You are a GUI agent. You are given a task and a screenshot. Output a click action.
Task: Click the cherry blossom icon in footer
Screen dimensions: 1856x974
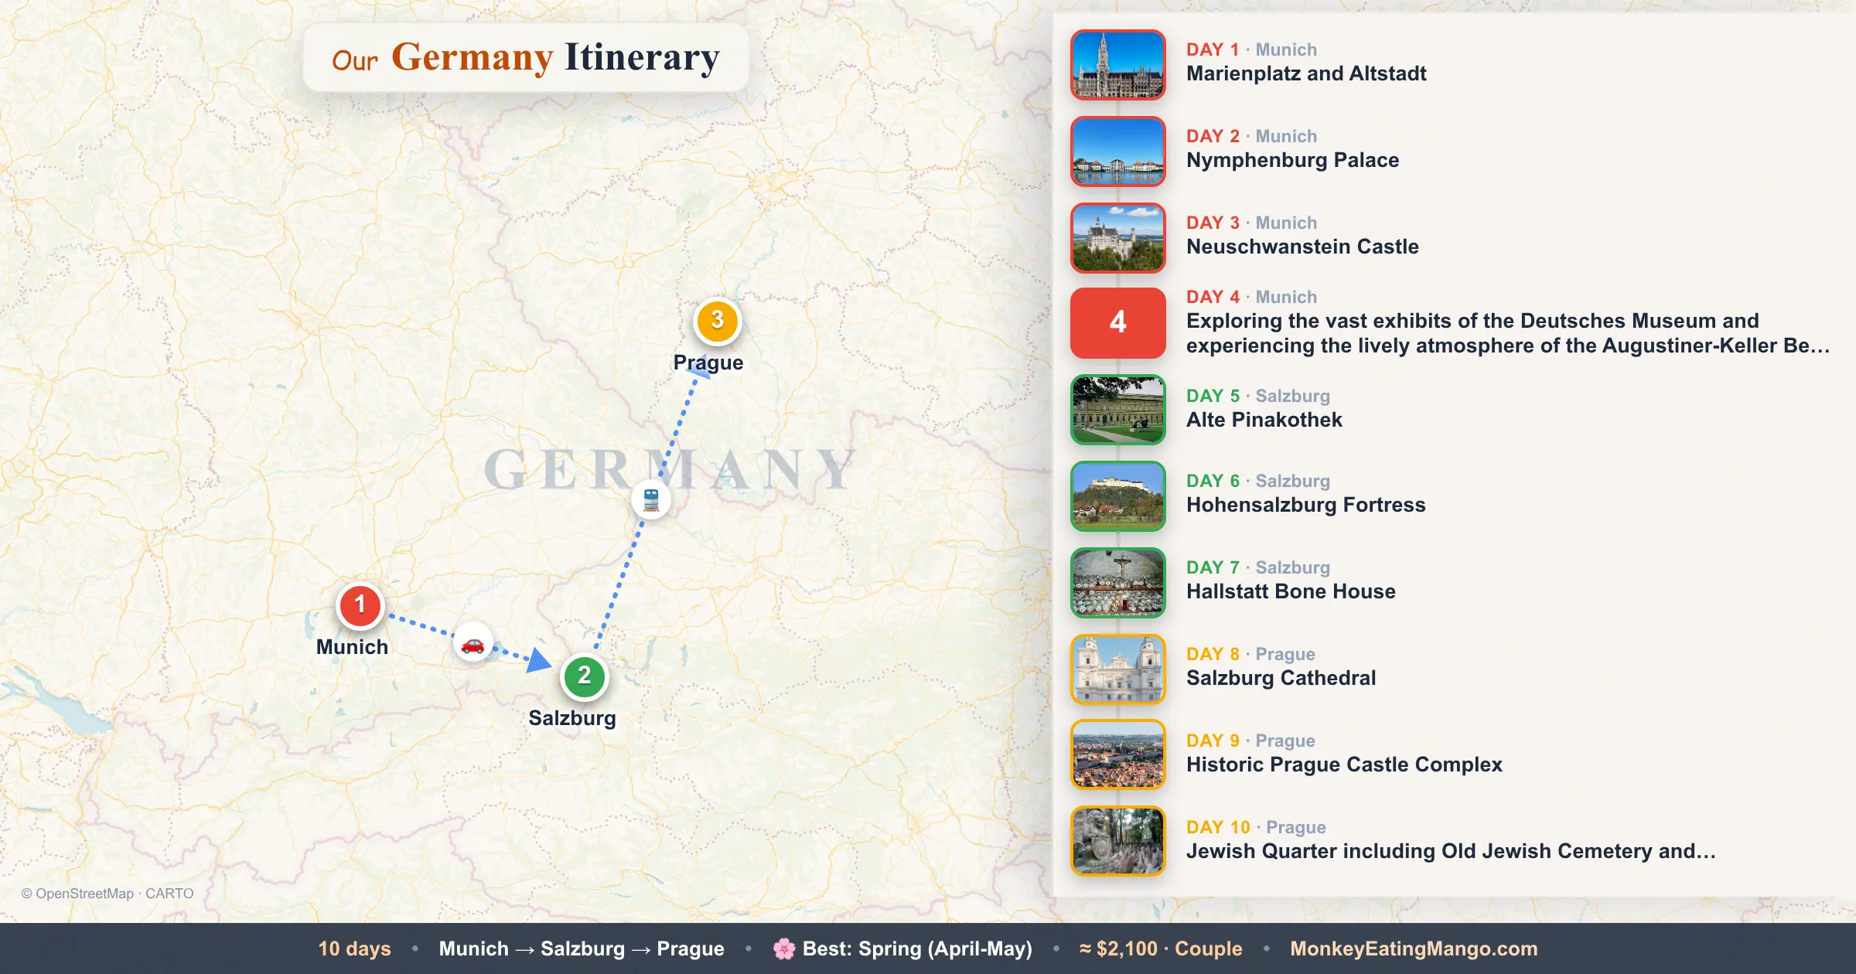[784, 948]
